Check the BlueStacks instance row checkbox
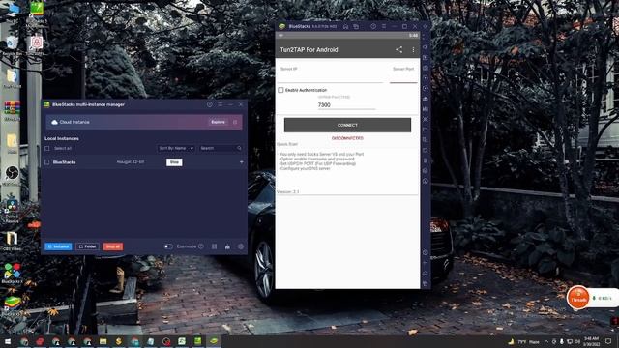The height and width of the screenshot is (348, 619). coord(47,162)
